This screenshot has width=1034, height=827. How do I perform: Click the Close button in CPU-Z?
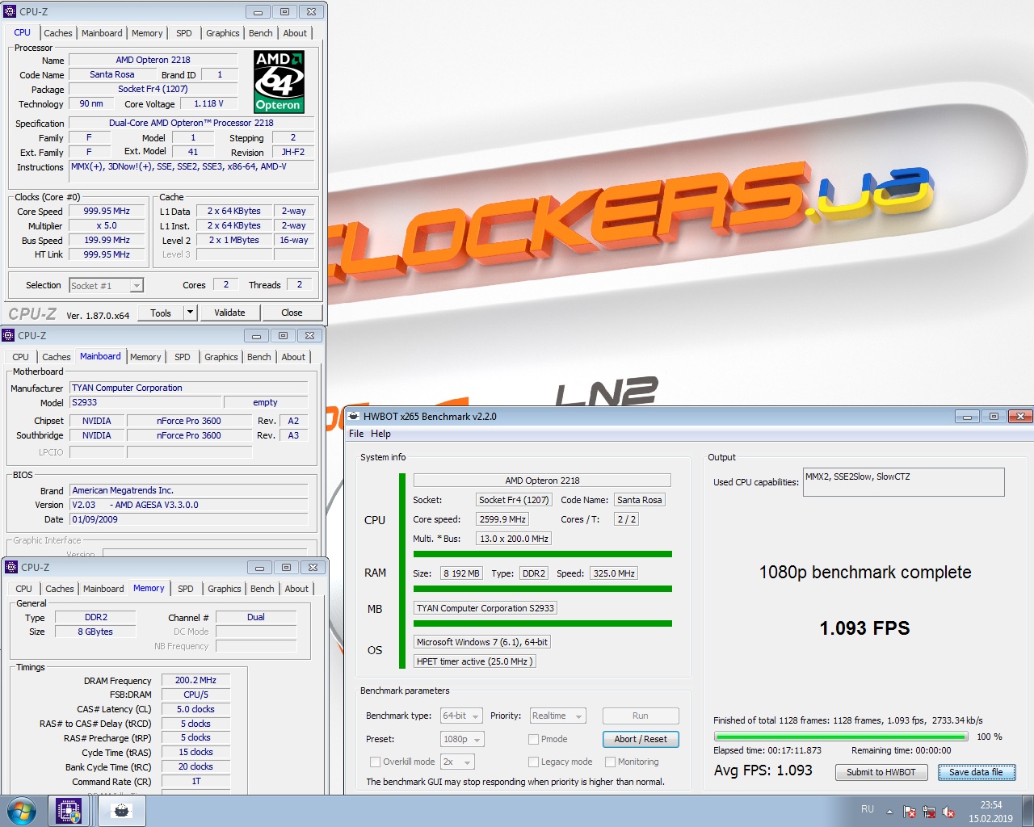(292, 313)
